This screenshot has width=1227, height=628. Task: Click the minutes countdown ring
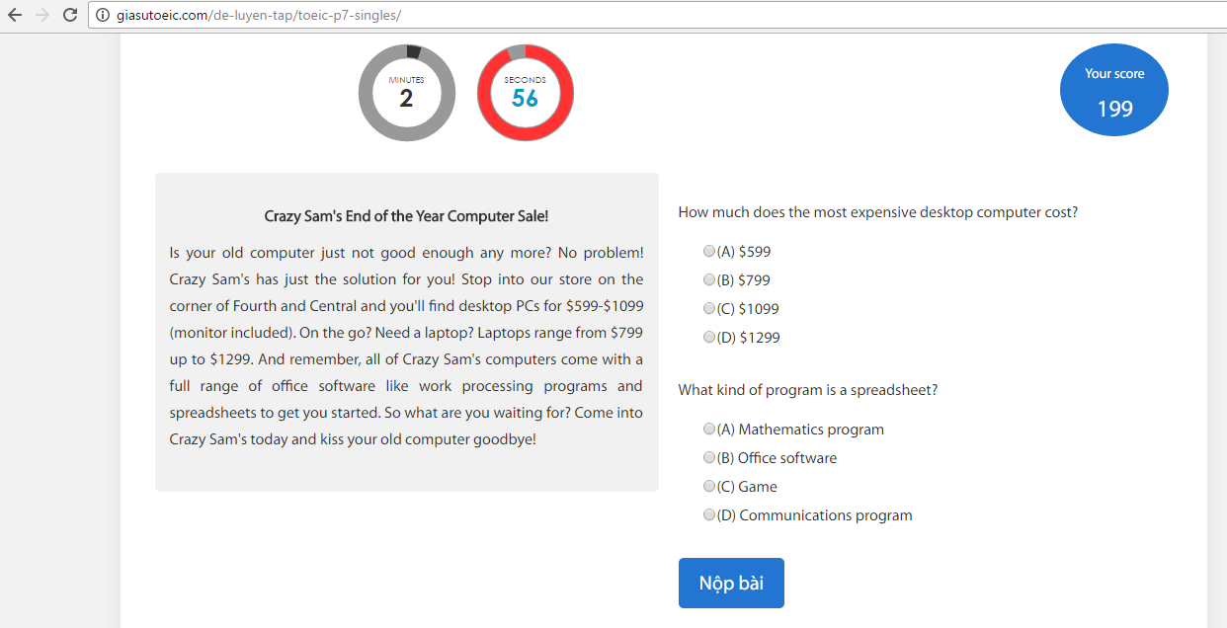407,93
